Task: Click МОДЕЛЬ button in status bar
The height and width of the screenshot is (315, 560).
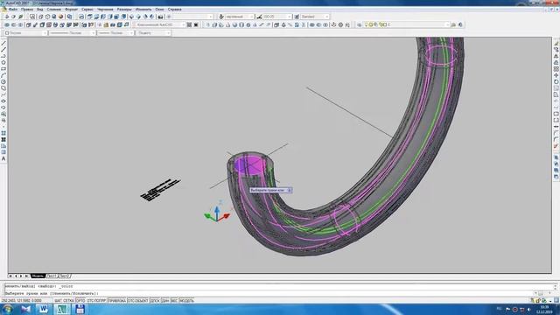Action: coord(186,301)
